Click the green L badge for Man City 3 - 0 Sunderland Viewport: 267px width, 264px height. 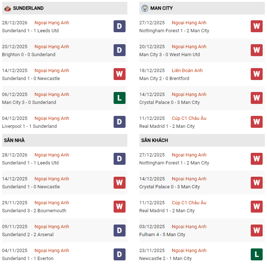pos(119,98)
